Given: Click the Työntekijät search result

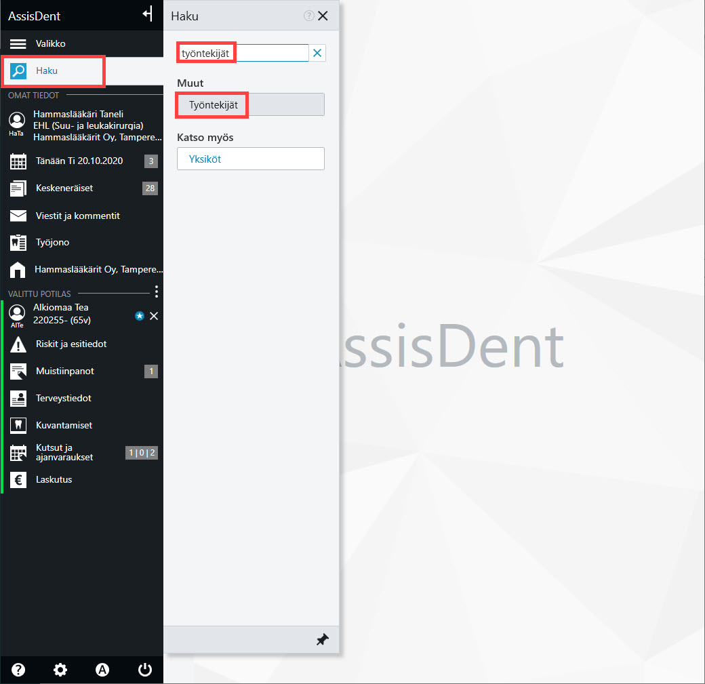Looking at the screenshot, I should pyautogui.click(x=250, y=105).
